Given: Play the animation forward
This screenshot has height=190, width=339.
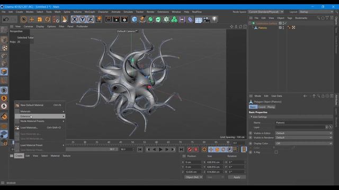Looking at the screenshot, I should click(x=160, y=149).
